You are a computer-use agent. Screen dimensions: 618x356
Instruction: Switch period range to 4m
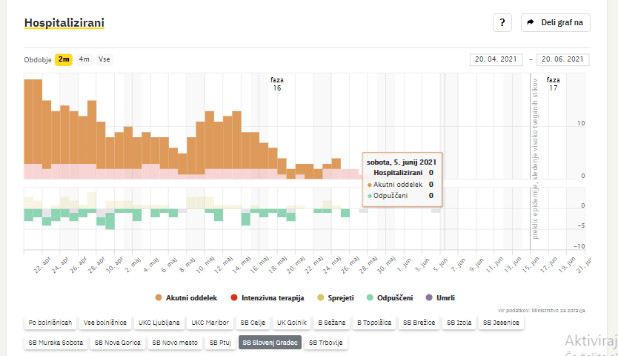tap(84, 59)
